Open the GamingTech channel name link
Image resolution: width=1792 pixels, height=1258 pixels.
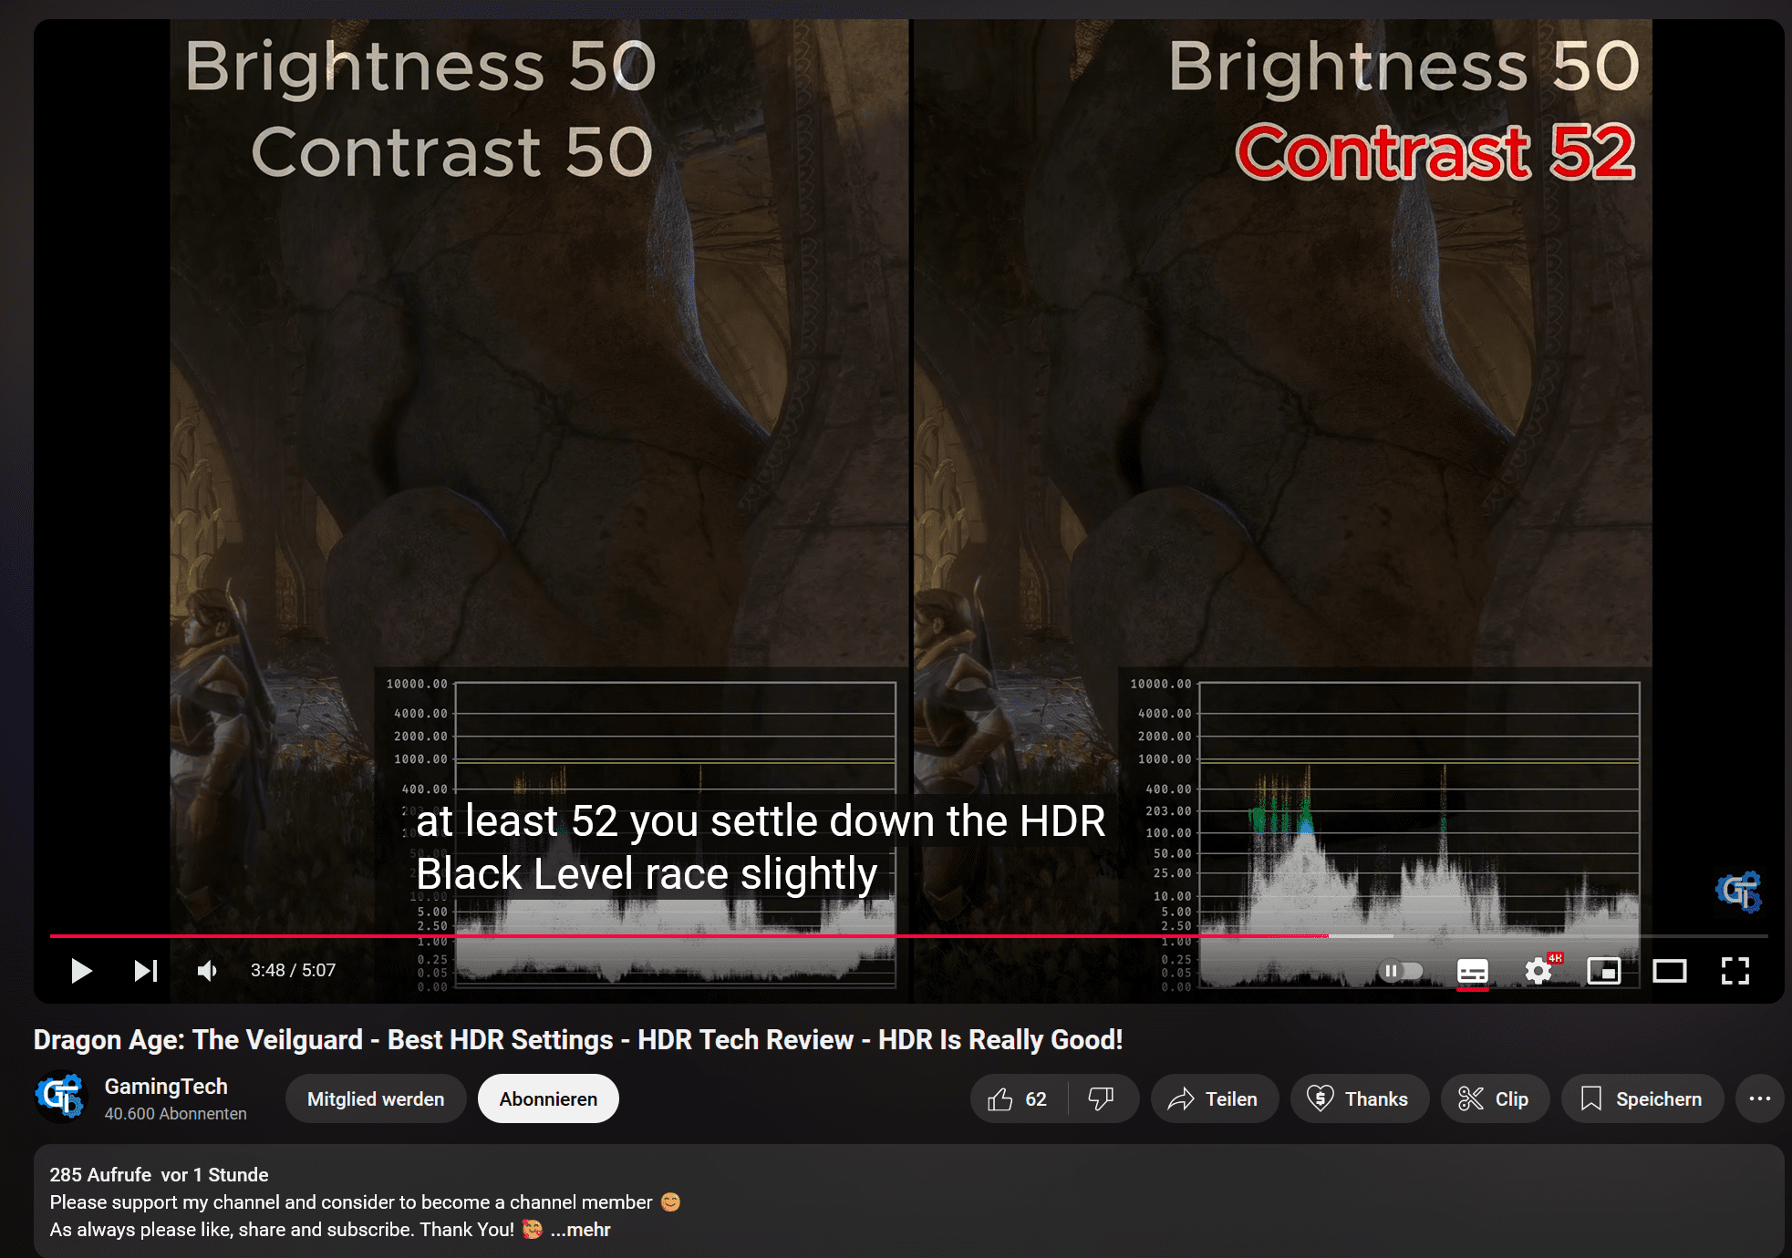coord(166,1087)
